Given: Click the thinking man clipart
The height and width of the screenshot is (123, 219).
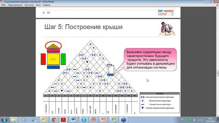Looking at the screenshot, I should coord(167,29).
